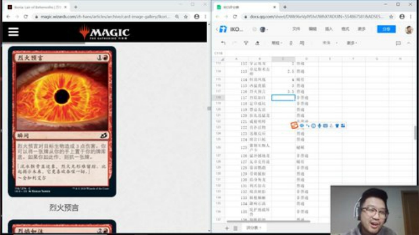Open the 文件 menu in Tencent Docs

pyautogui.click(x=296, y=29)
